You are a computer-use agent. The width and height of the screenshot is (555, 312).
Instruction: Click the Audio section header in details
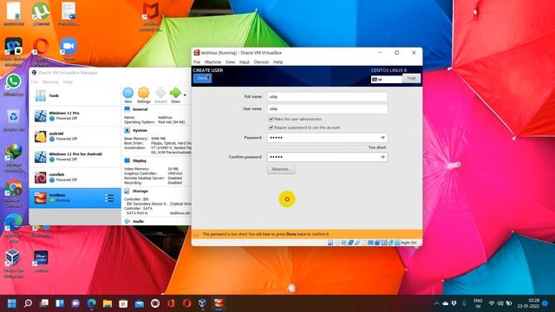(x=138, y=222)
